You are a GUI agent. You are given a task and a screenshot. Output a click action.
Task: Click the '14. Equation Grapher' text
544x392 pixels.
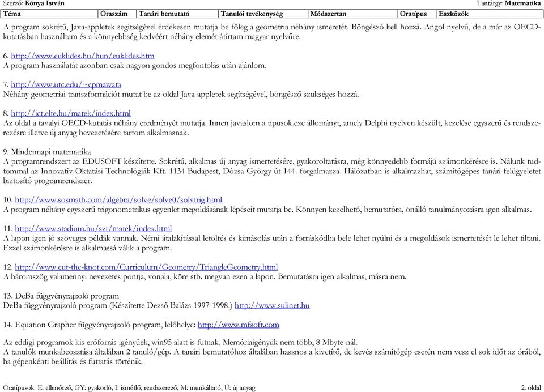[40, 325]
